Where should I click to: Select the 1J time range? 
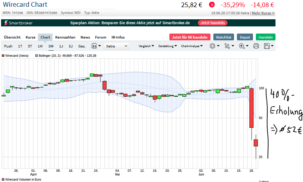pos(61,46)
